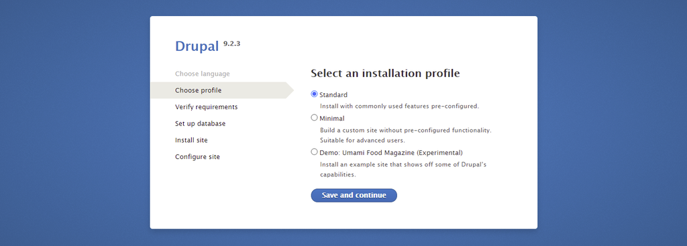The image size is (687, 246).
Task: Click the 'Demo: Umami Food Magazine (Experimental)' label
Action: point(391,152)
